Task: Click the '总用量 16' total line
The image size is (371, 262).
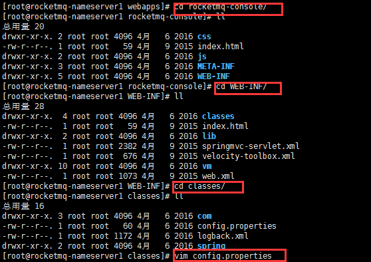Action: pos(23,206)
